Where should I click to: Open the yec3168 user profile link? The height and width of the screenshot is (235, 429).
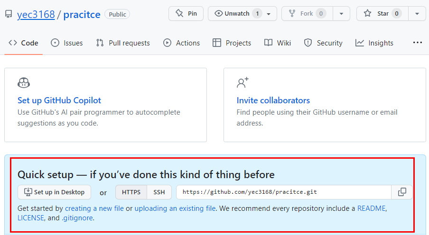tap(36, 15)
